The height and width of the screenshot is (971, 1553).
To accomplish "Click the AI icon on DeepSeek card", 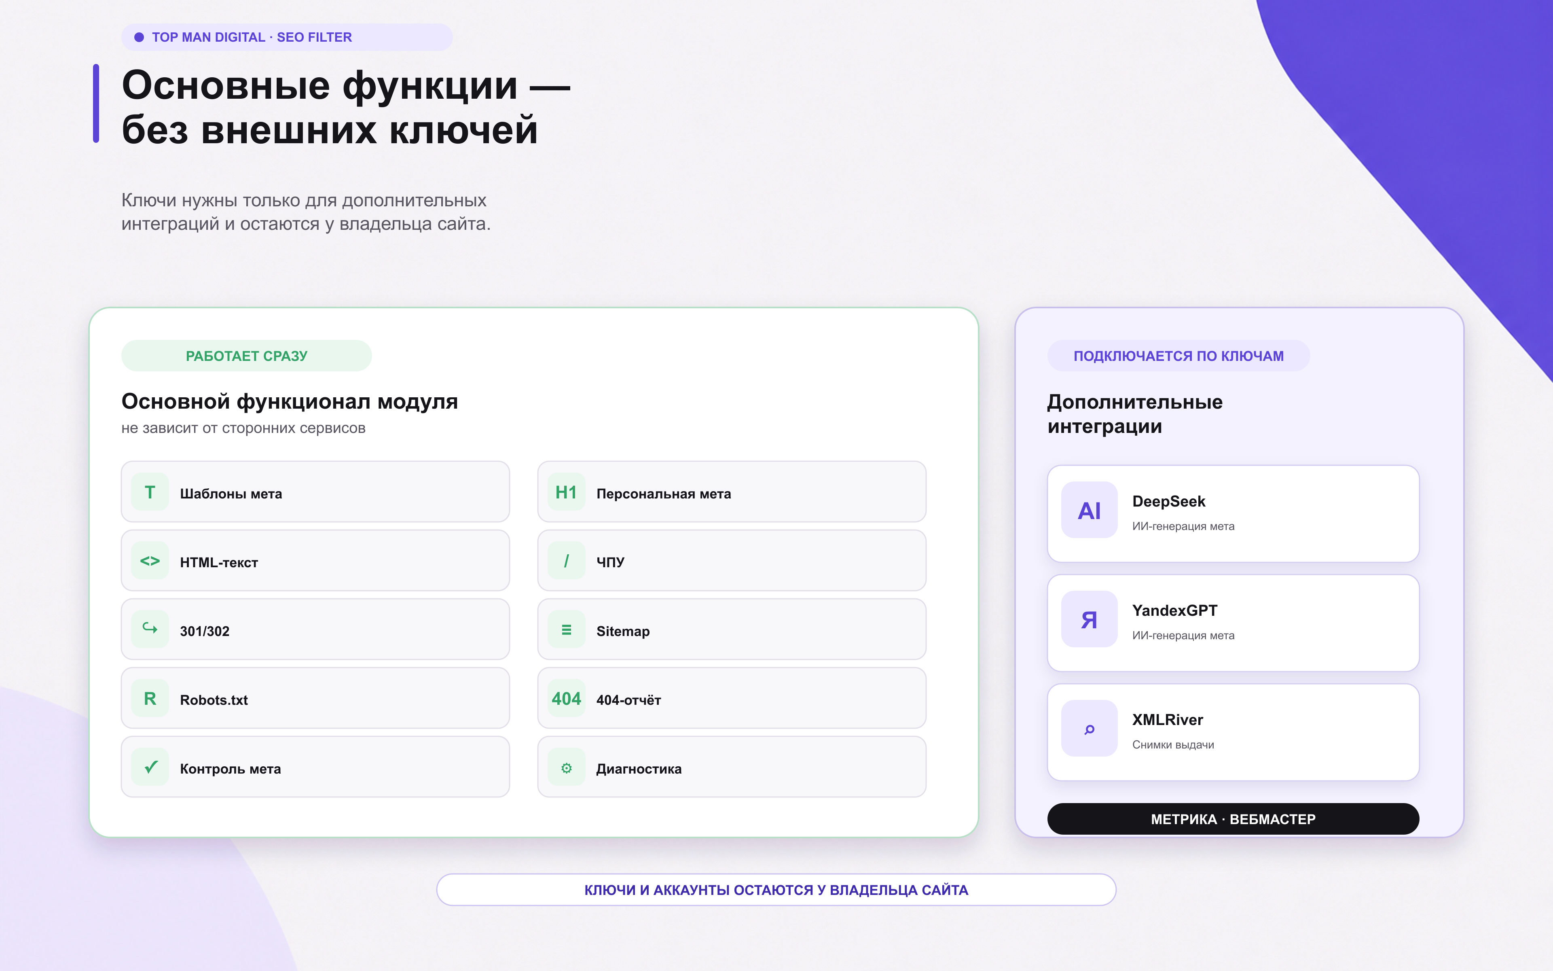I will point(1089,510).
